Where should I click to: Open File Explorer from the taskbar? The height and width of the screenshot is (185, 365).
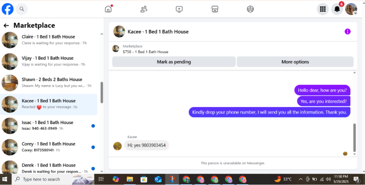[130, 179]
